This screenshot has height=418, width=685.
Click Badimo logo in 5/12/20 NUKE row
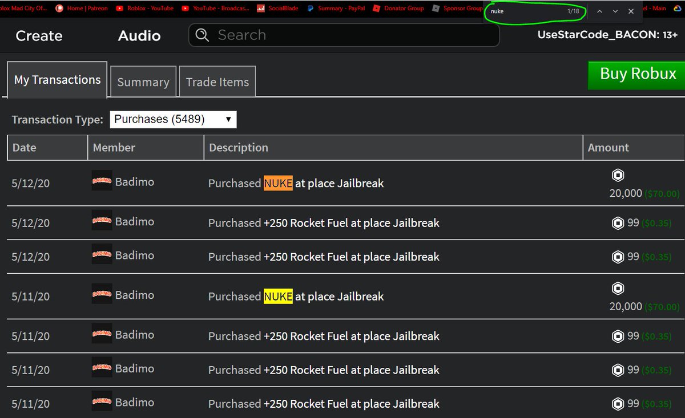pos(102,181)
